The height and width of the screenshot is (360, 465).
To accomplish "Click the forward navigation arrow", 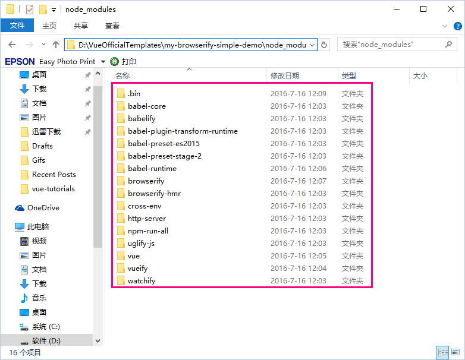I will [29, 45].
